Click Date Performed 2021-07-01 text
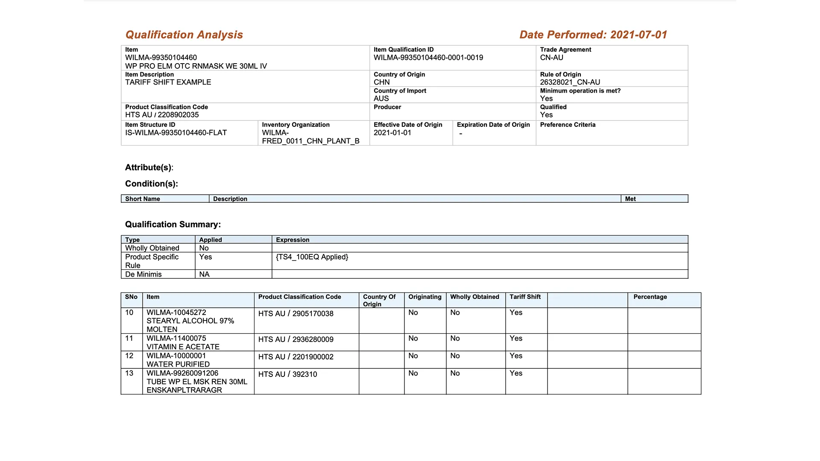The image size is (820, 461). click(x=593, y=35)
